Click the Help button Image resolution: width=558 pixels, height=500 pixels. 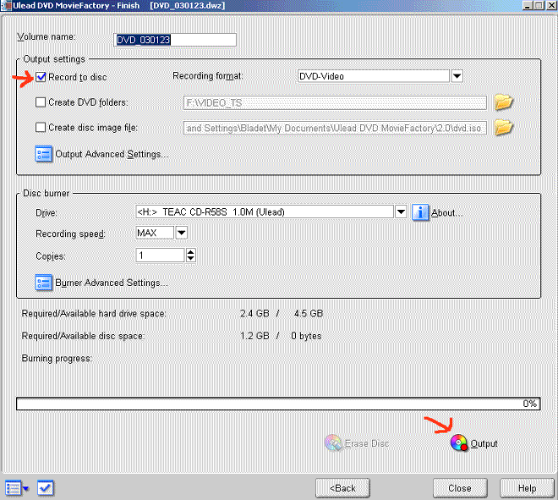pos(527,488)
